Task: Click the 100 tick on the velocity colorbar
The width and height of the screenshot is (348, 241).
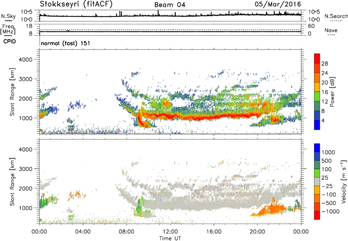Action: pos(327,169)
